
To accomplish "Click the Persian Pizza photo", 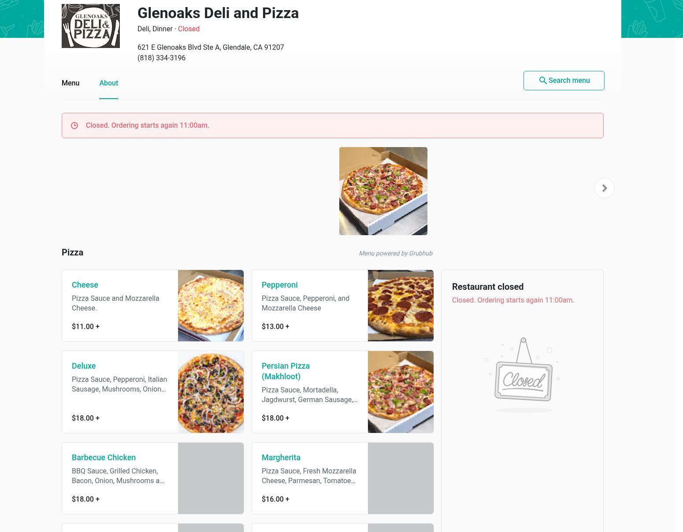I will 401,392.
